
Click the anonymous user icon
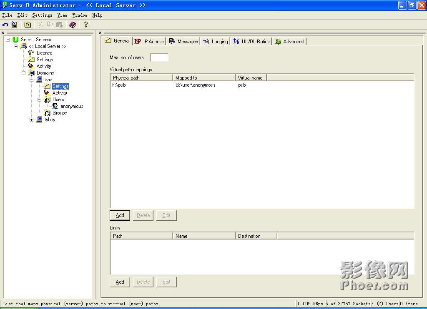(55, 106)
